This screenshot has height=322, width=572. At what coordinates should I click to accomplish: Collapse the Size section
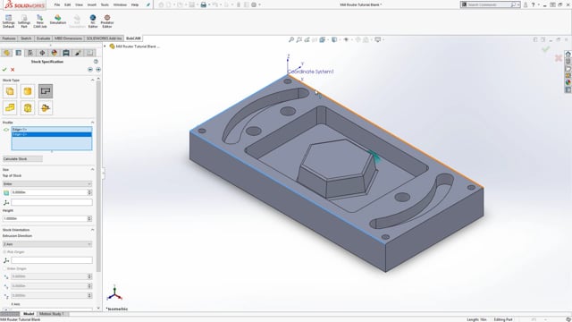(92, 169)
